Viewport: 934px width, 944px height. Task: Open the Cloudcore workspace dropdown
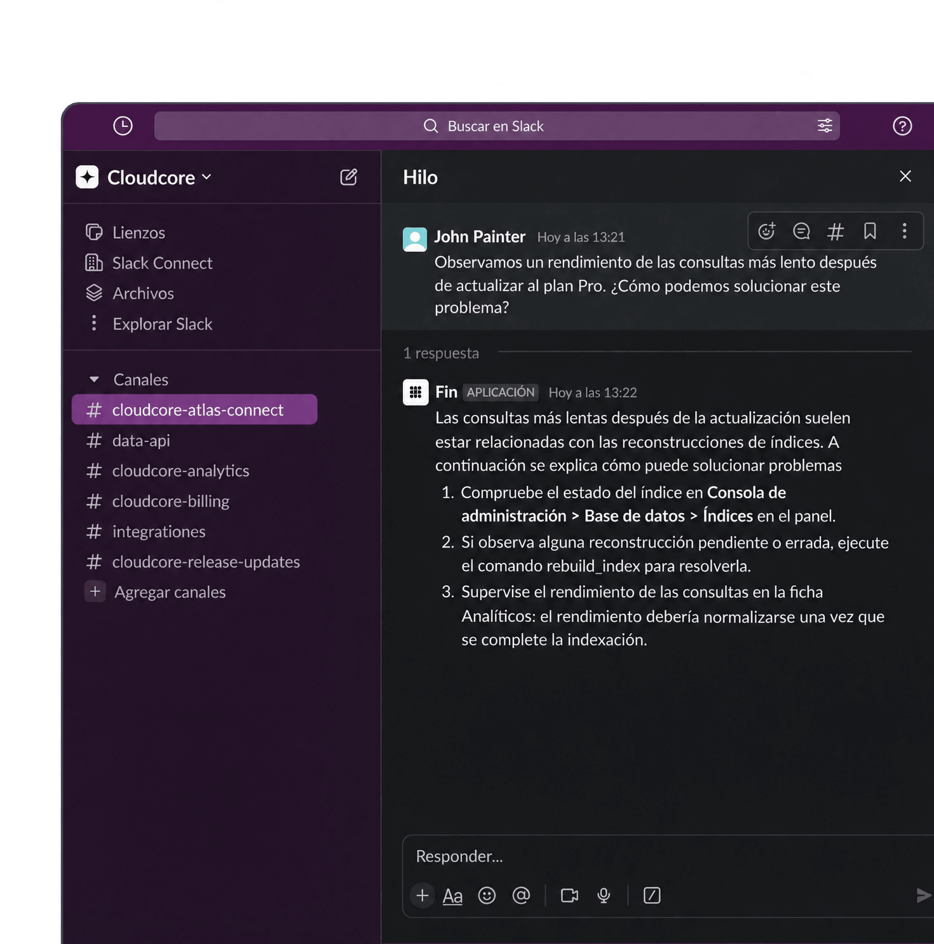point(159,177)
